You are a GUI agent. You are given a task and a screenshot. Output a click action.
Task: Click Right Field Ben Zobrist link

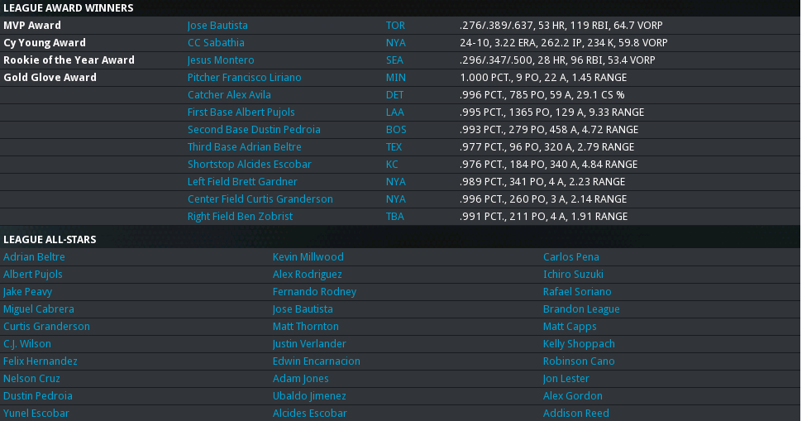click(240, 217)
